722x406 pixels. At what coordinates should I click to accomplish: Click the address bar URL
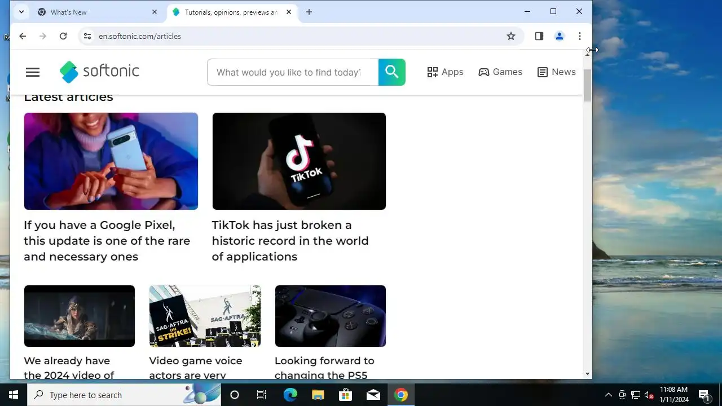(x=140, y=36)
